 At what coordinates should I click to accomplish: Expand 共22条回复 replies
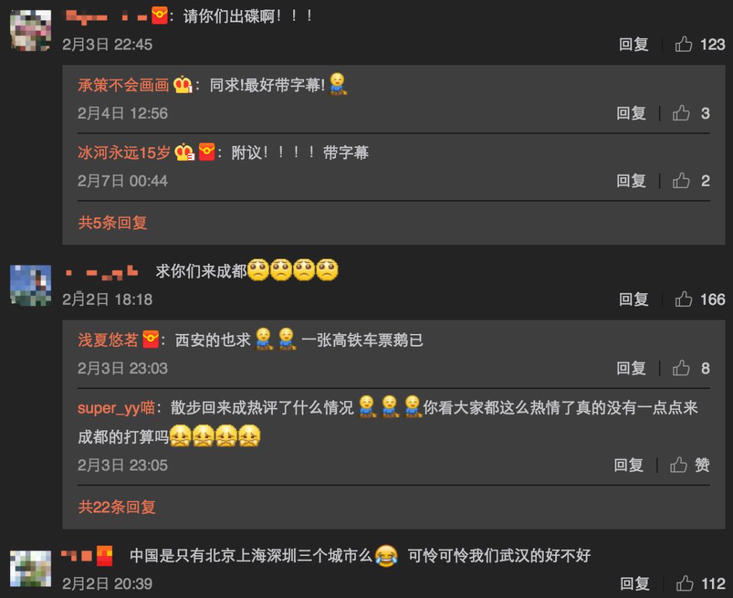pos(117,507)
